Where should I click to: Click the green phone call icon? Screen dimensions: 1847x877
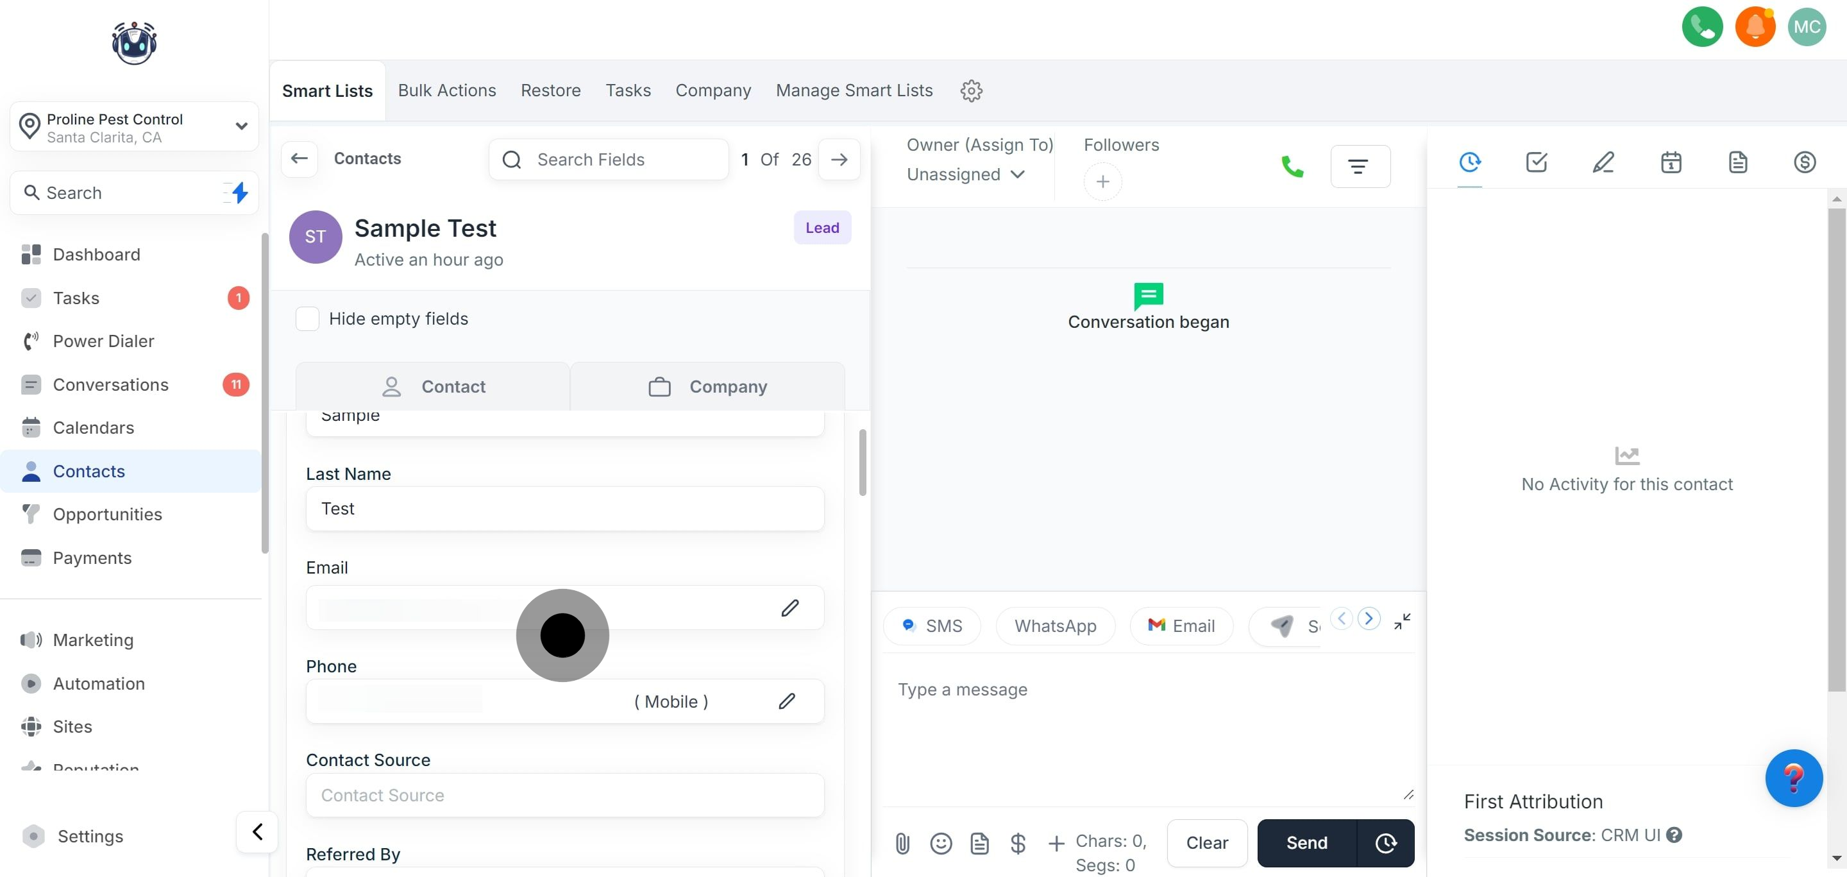[1292, 166]
